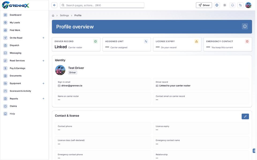
Task: Open the notifications bell
Action: pos(232,5)
